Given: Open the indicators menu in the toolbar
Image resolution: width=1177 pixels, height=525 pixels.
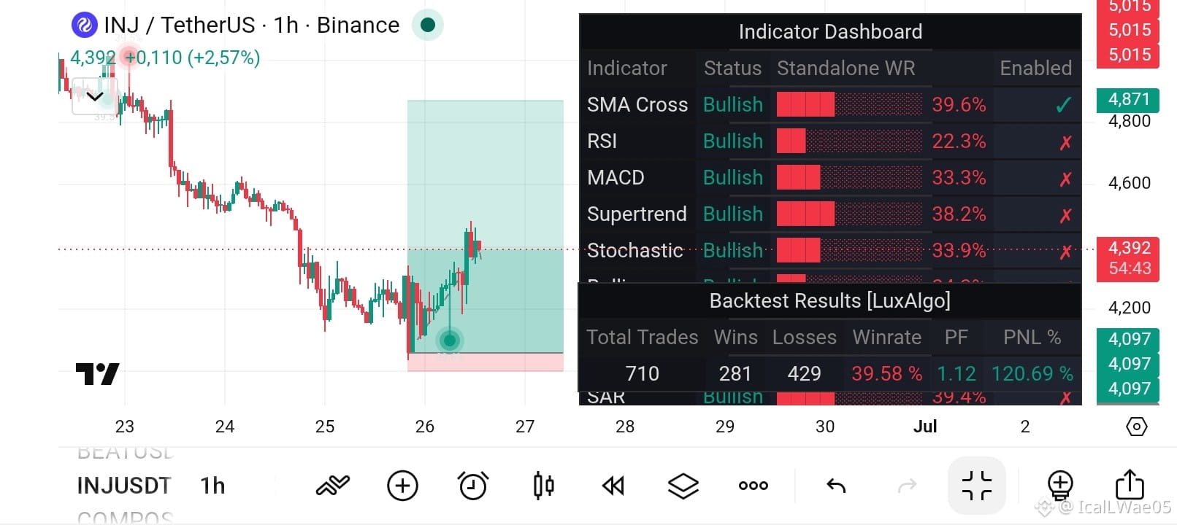Looking at the screenshot, I should coord(333,486).
